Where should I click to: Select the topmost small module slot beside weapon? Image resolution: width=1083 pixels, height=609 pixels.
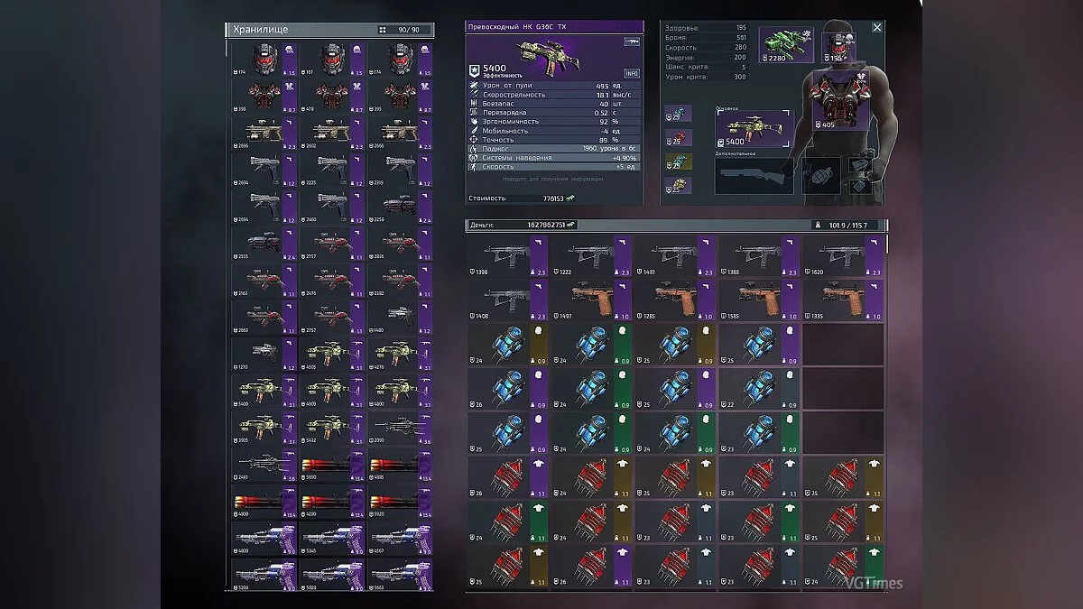(x=677, y=115)
